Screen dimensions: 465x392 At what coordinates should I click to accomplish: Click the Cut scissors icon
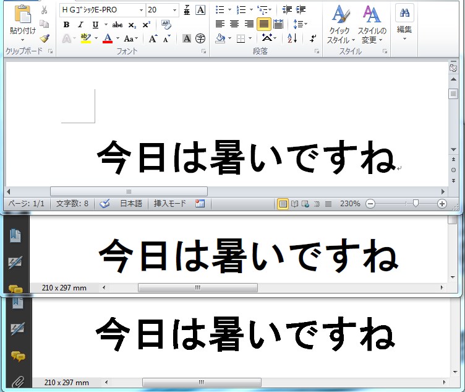point(45,10)
